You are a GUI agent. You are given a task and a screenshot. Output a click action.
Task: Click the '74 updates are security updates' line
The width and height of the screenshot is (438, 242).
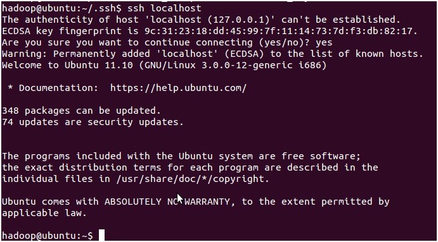[x=93, y=122]
